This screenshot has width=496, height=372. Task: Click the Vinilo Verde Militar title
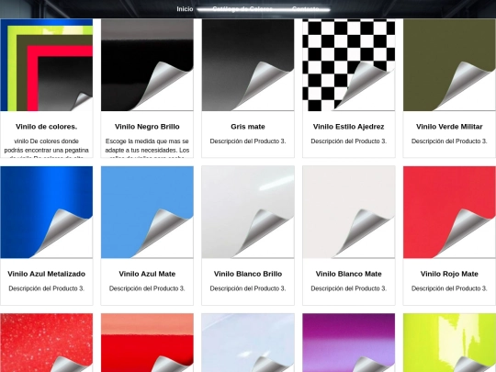tap(449, 127)
